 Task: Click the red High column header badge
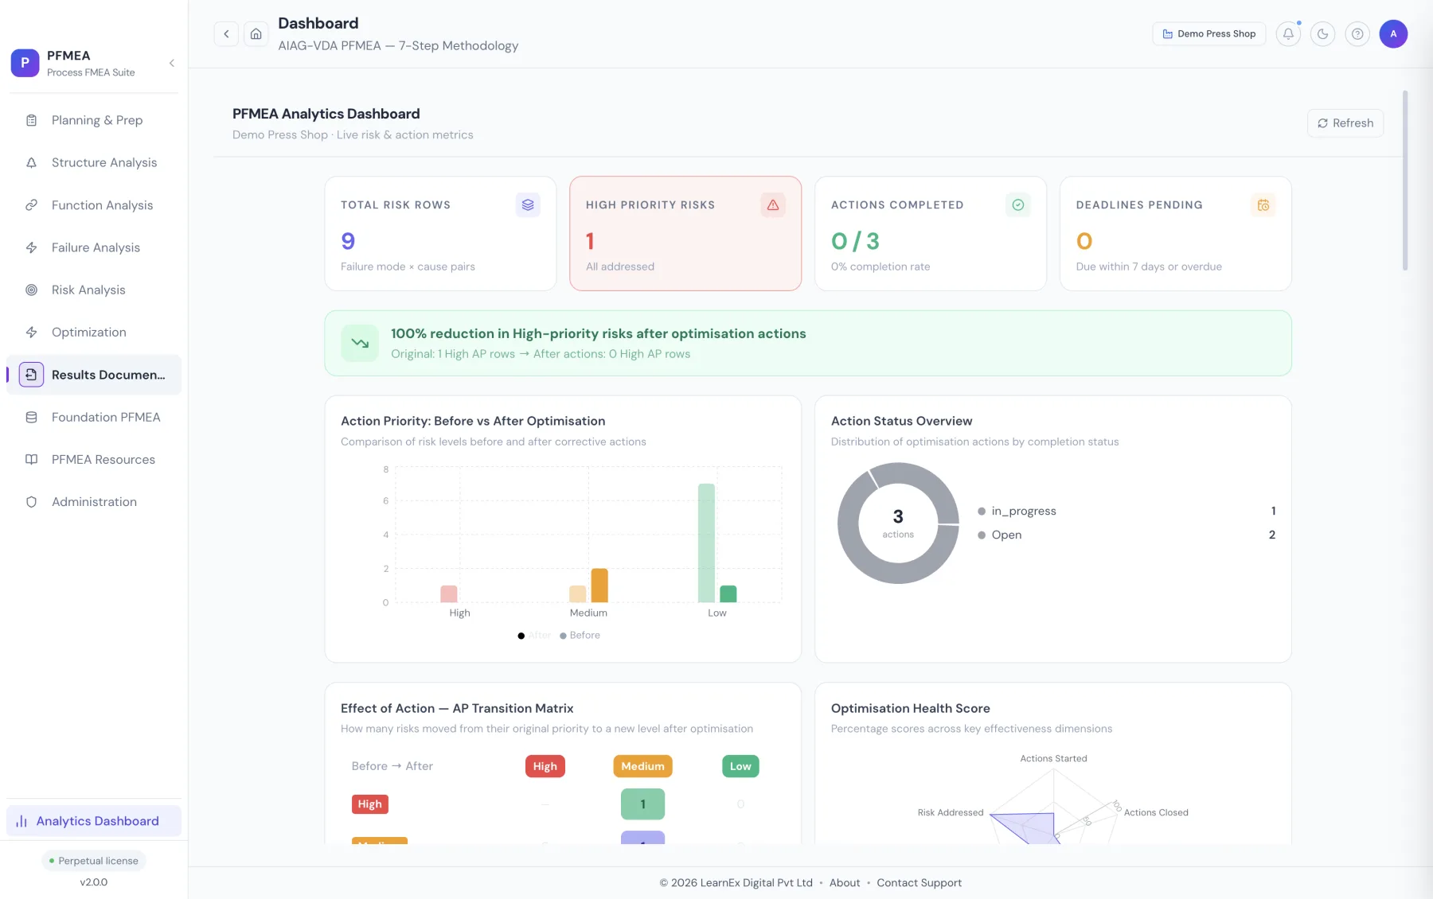[545, 766]
